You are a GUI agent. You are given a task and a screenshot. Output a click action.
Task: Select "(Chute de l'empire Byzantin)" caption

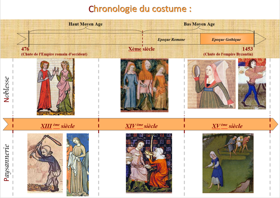pyautogui.click(x=228, y=54)
